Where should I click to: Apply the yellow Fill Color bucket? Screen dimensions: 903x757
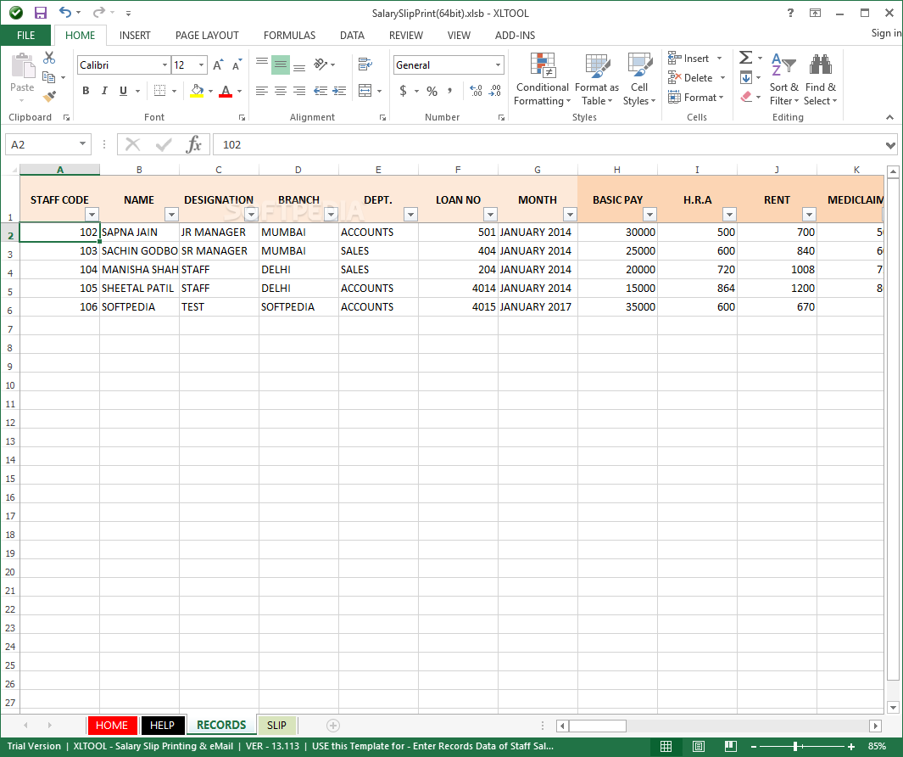click(x=197, y=91)
